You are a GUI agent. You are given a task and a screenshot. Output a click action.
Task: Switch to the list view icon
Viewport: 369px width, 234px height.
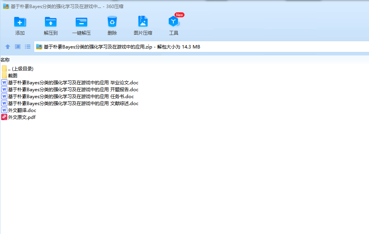pos(28,47)
